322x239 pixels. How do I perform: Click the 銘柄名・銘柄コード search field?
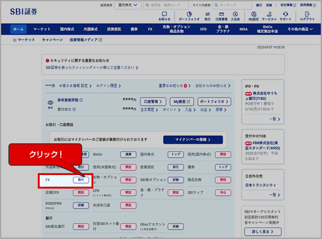click(166, 5)
